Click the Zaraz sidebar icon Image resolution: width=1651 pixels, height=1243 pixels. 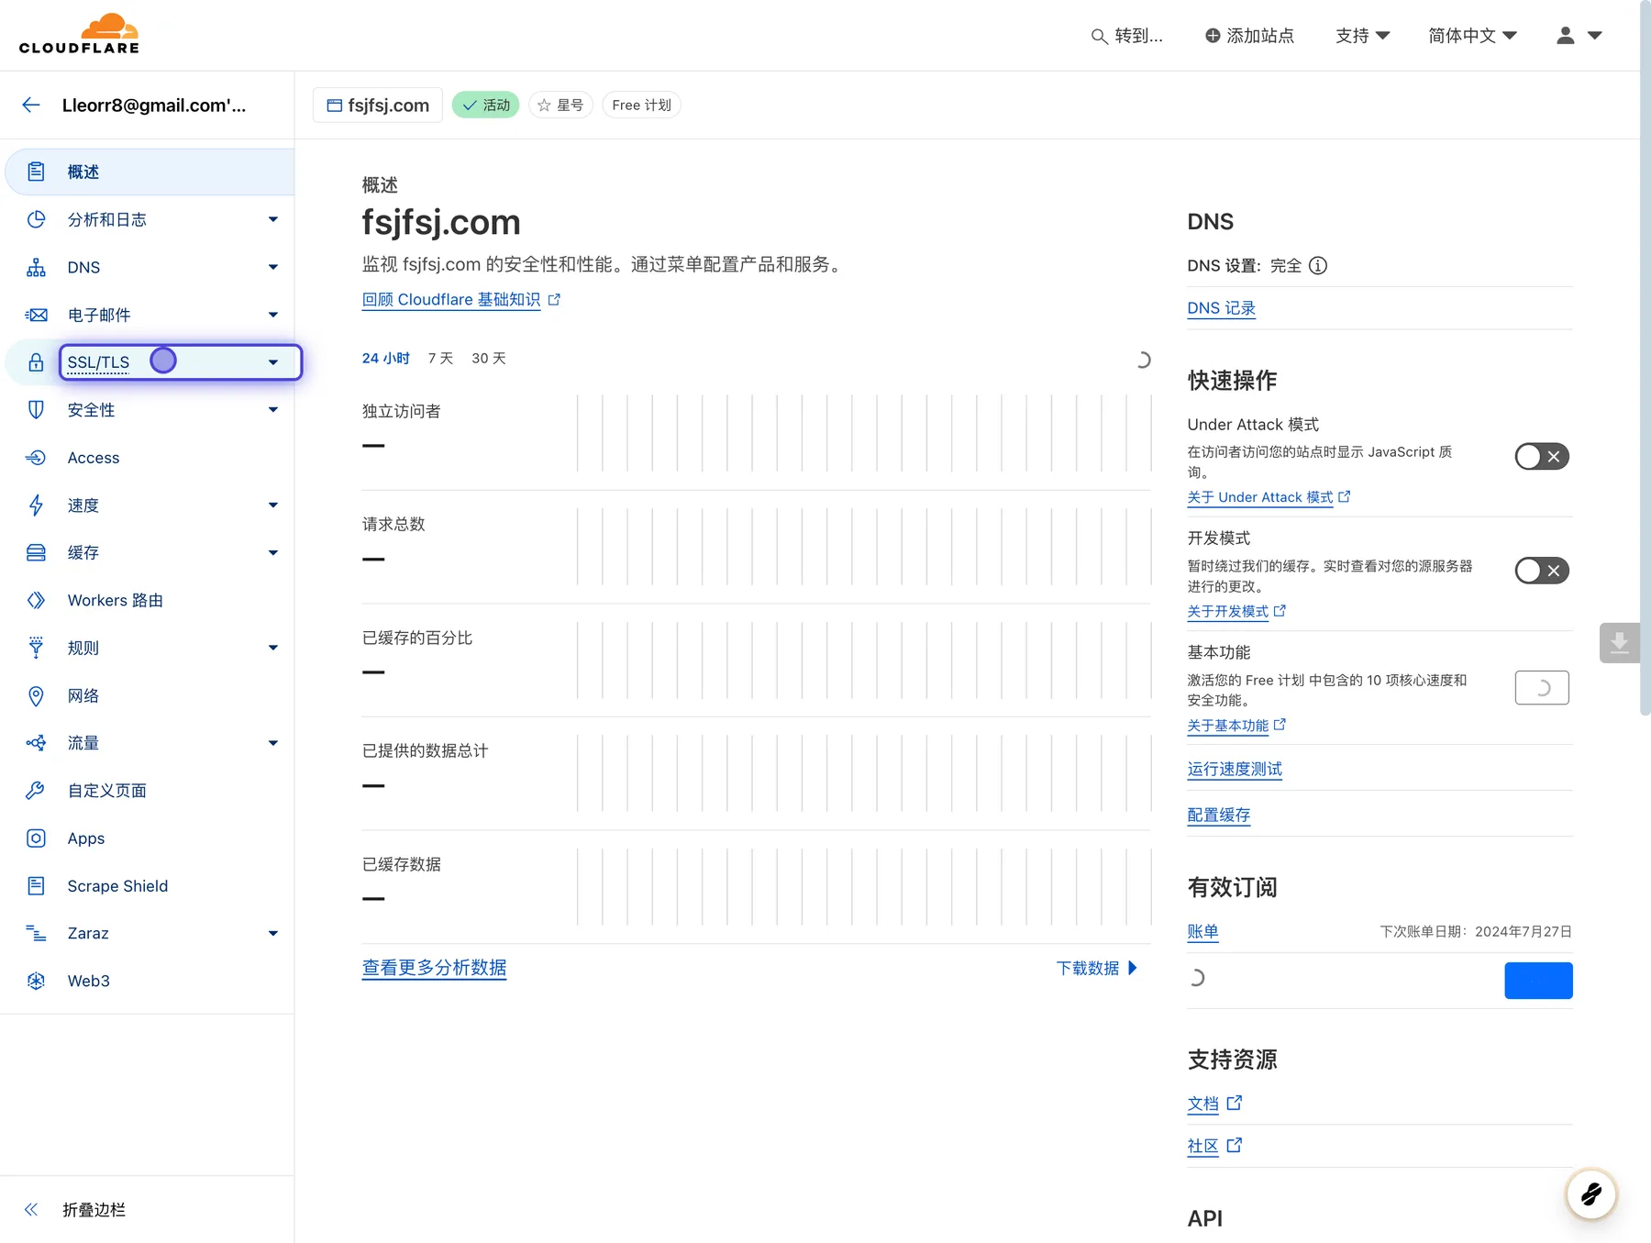(36, 933)
